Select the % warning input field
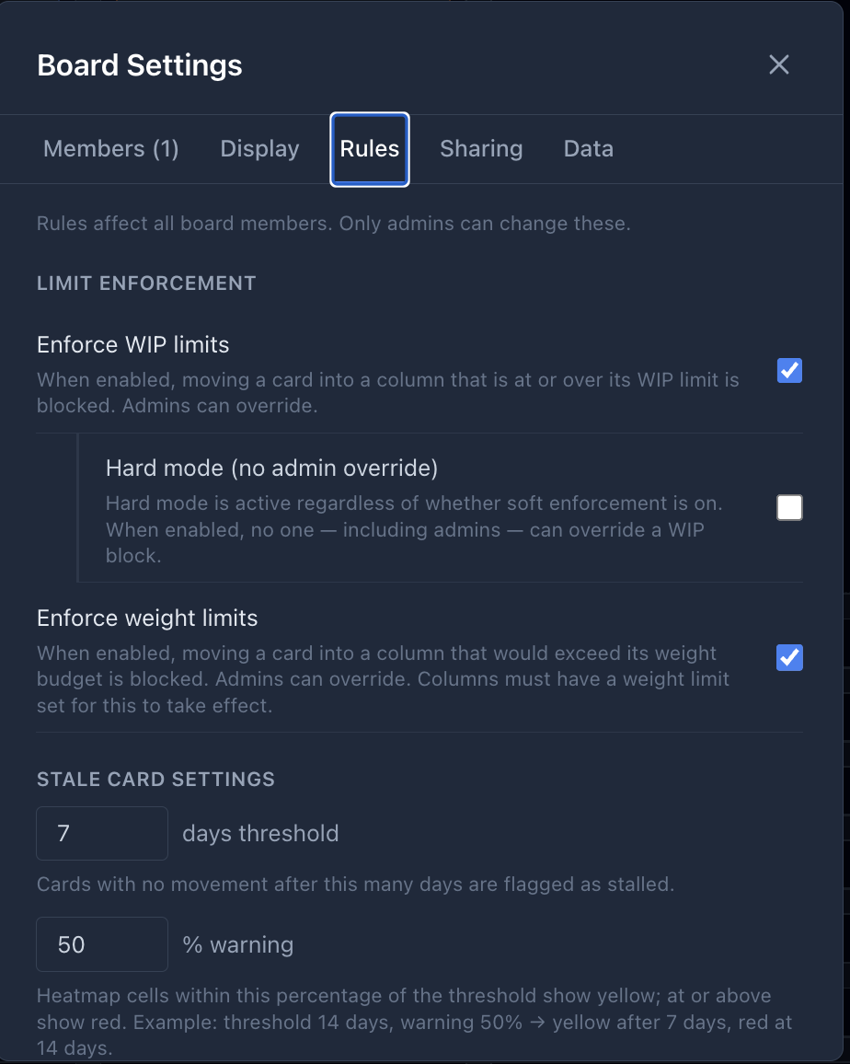This screenshot has height=1064, width=850. click(101, 944)
